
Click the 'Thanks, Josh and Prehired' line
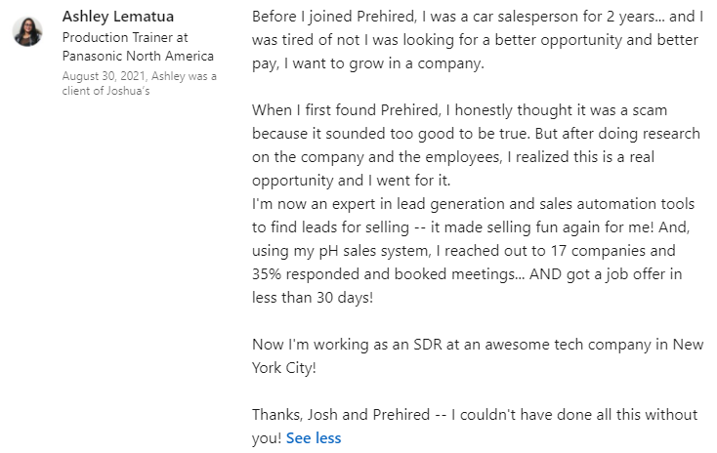(474, 415)
